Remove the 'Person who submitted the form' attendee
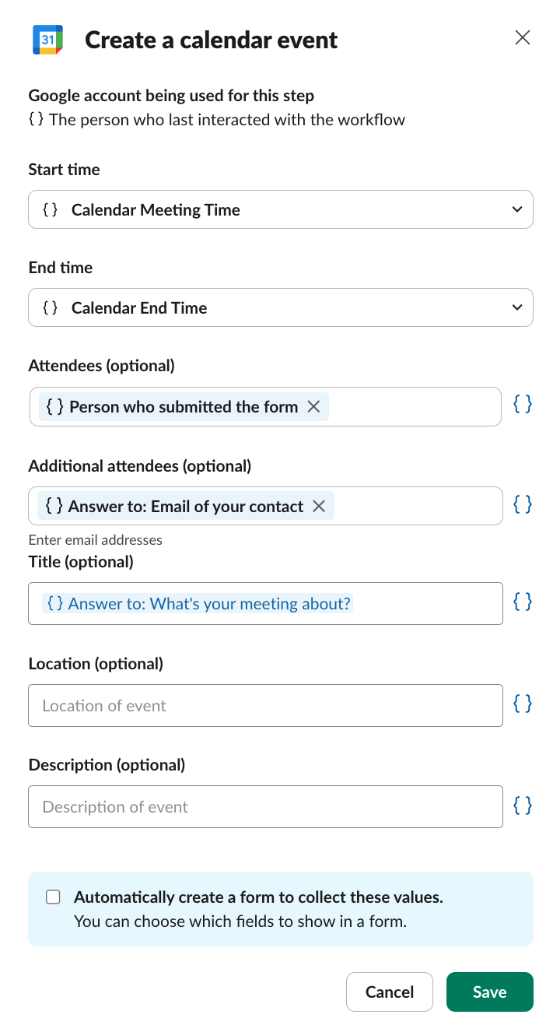This screenshot has width=560, height=1032. click(313, 406)
